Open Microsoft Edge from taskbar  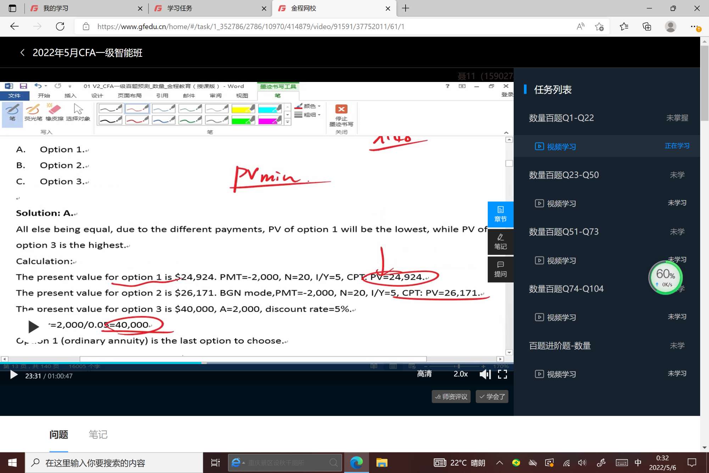coord(356,463)
